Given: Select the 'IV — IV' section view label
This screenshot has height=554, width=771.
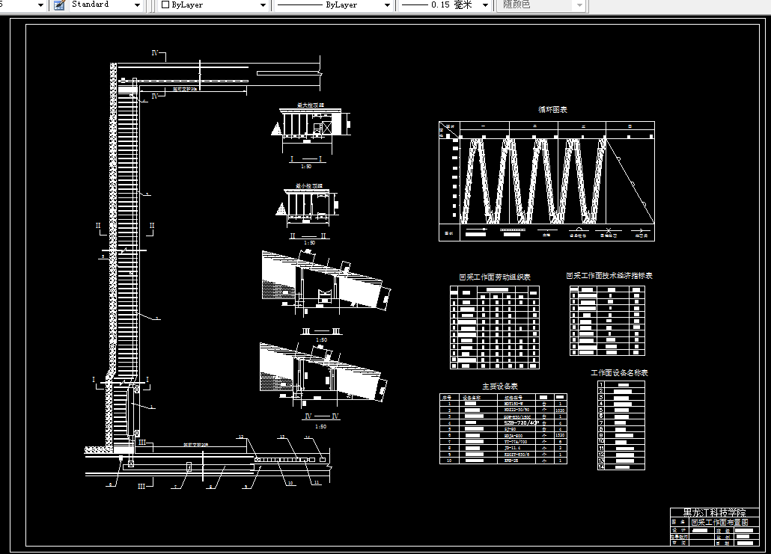Looking at the screenshot, I should 322,416.
